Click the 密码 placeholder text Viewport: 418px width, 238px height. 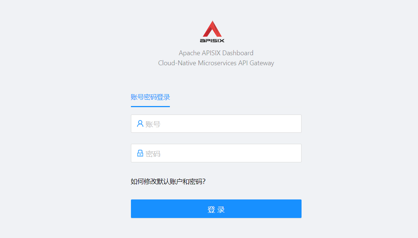point(153,154)
